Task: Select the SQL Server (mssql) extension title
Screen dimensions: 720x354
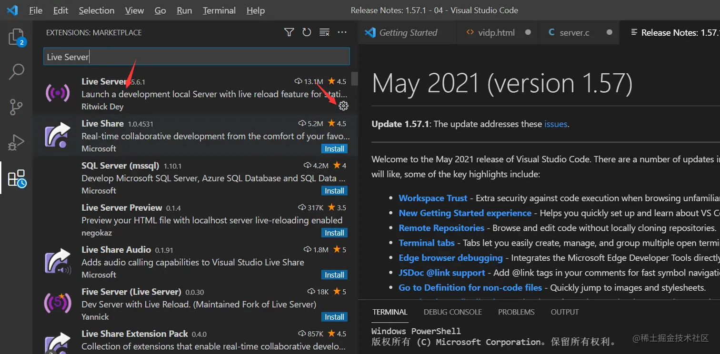Action: pos(120,166)
